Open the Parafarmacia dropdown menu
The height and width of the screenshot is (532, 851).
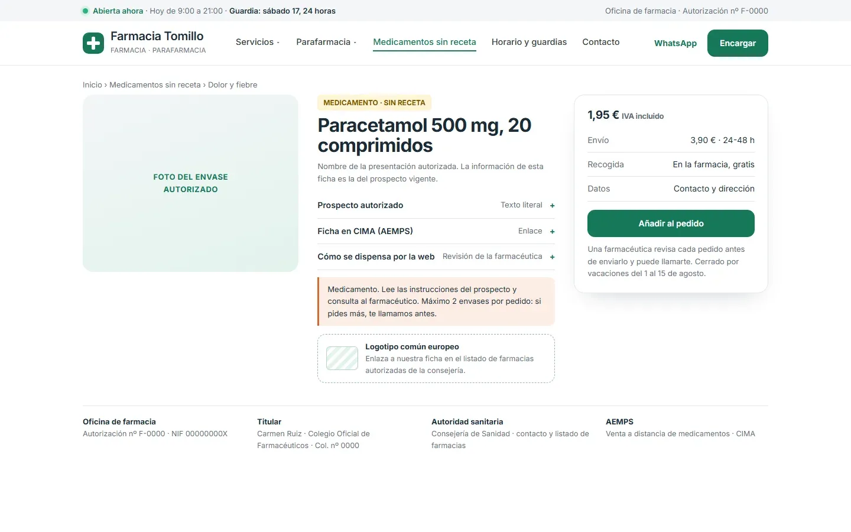click(x=326, y=42)
